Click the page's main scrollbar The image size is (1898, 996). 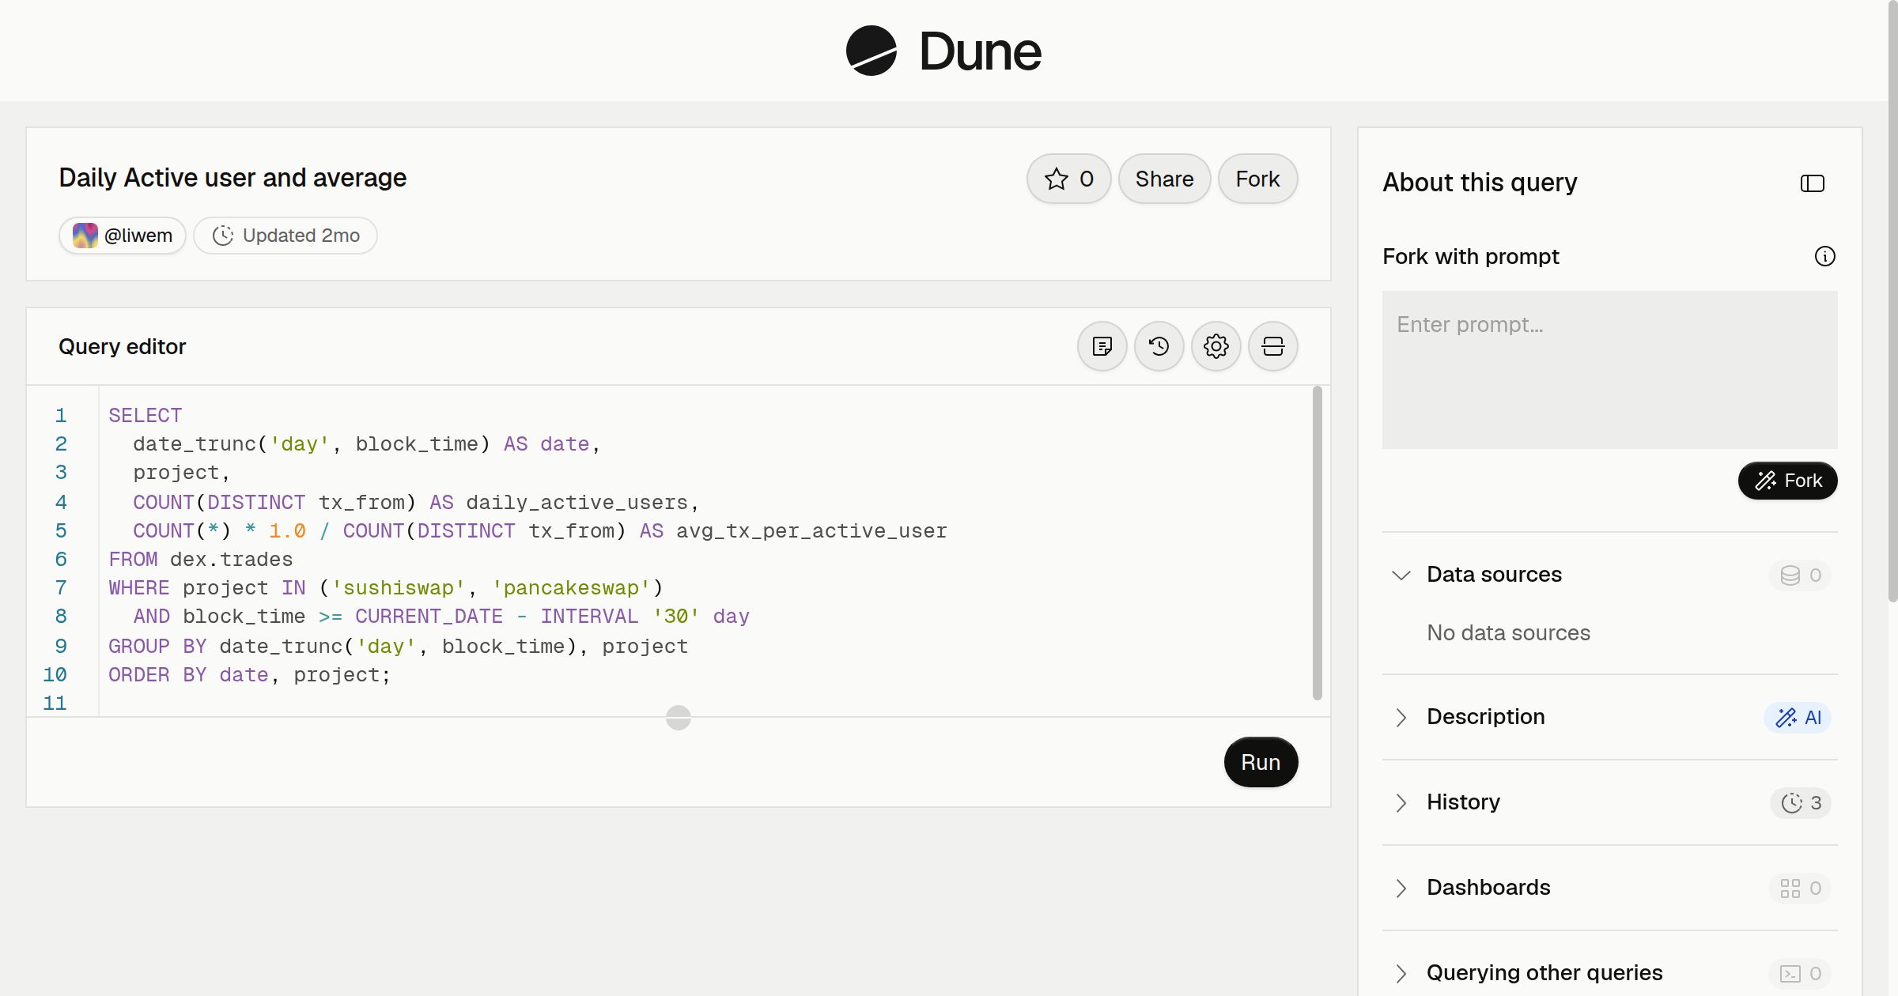1892,300
